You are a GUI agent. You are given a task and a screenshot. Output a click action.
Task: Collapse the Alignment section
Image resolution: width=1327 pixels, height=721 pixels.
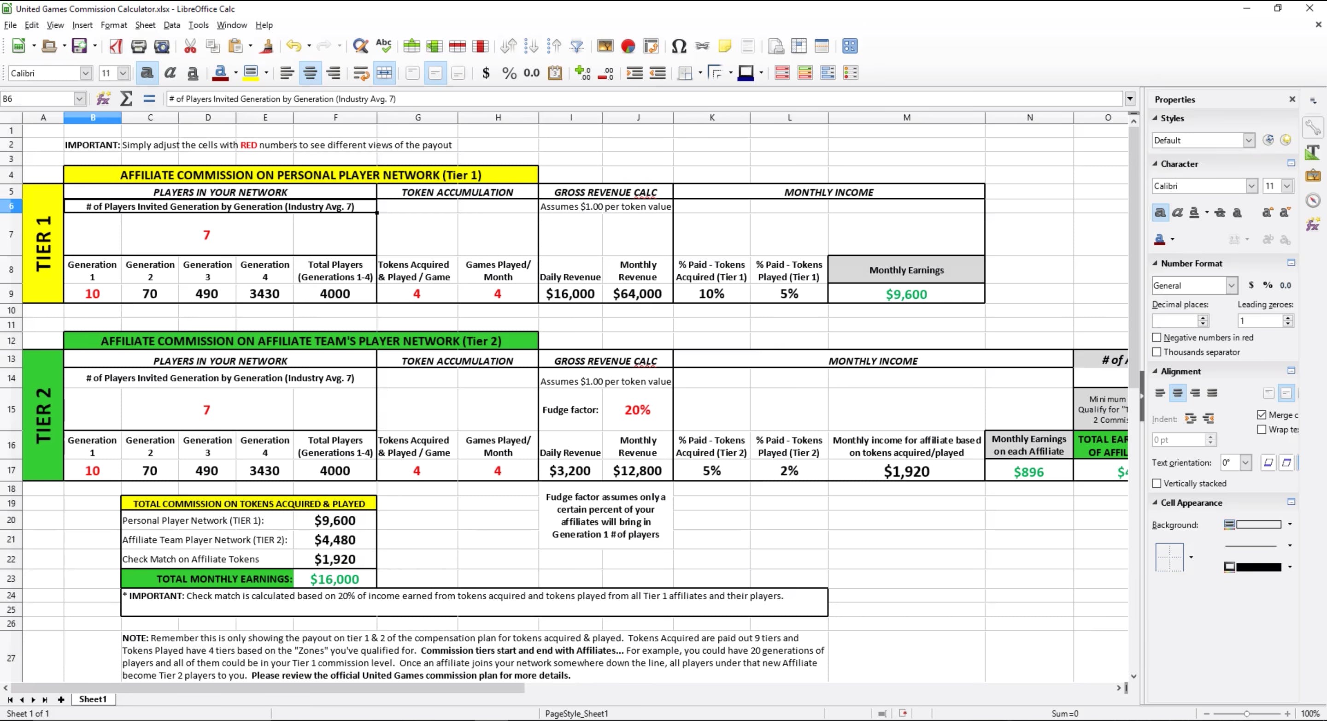1156,371
